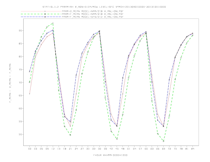Click x-axis forecast hour 75
Screen dimensions: 210x162
click(x=175, y=149)
